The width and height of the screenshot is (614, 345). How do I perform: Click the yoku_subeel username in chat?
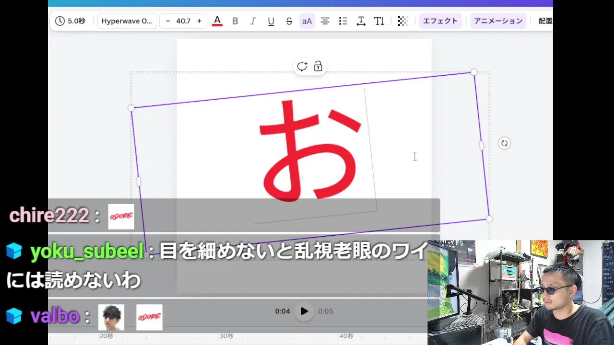pyautogui.click(x=87, y=252)
